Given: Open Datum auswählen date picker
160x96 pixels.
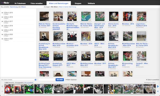Looking at the screenshot, I should [x=153, y=80].
